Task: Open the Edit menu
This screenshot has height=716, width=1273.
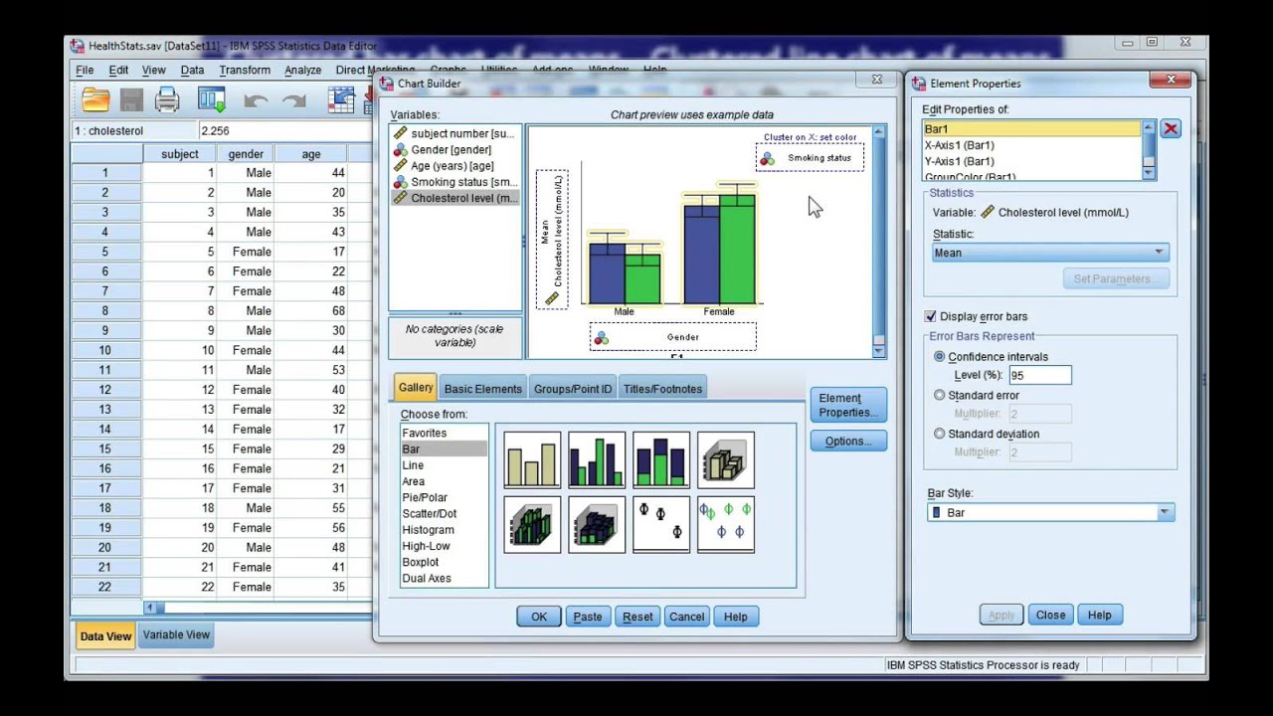Action: point(118,71)
